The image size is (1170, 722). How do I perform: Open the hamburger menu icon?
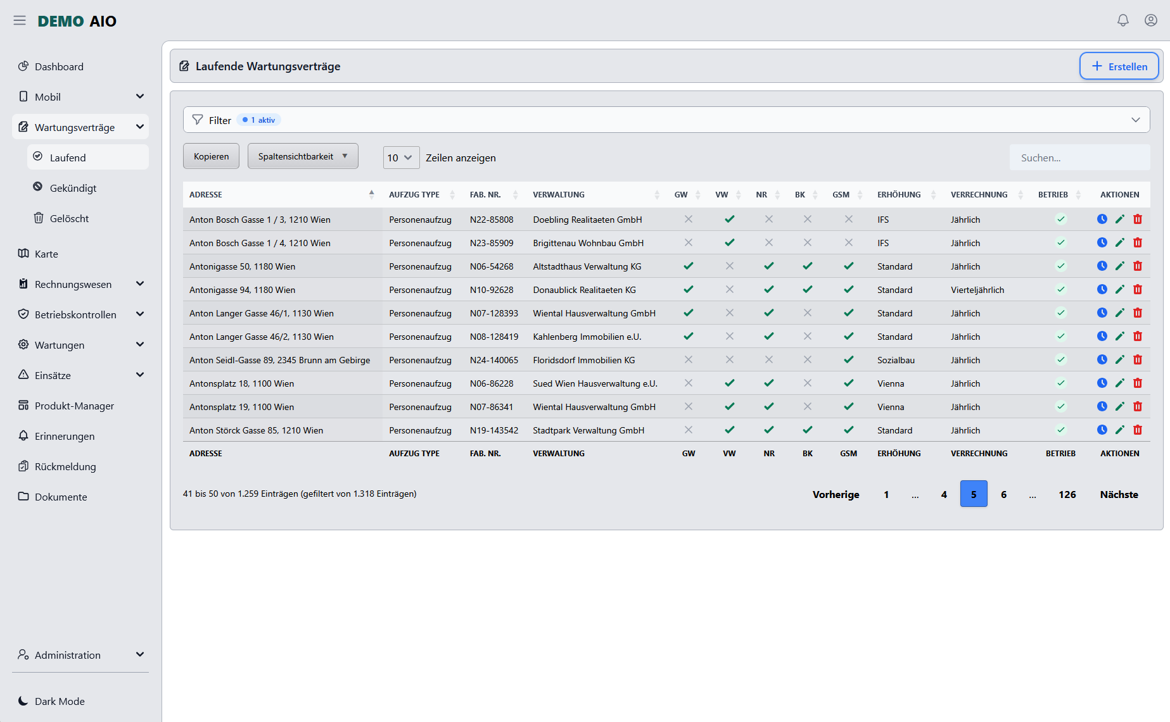(20, 21)
